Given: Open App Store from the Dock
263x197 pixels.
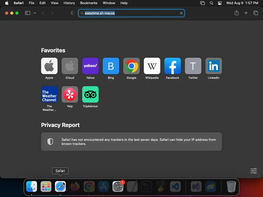Looking at the screenshot, I should (x=104, y=186).
